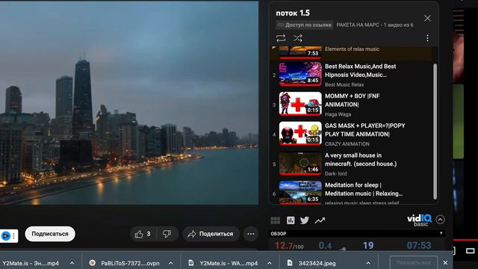Expand options for Y2Mate.is - Эн....mp4 download
The width and height of the screenshot is (478, 269).
point(72,263)
